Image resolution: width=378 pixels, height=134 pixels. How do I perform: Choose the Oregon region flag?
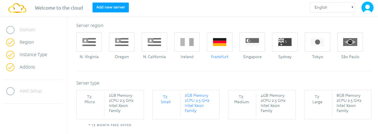pyautogui.click(x=122, y=42)
